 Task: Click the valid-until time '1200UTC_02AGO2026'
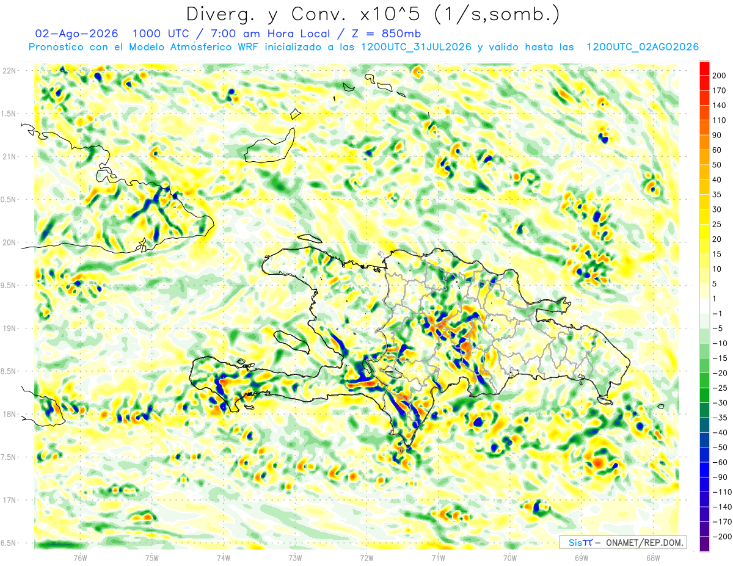[x=642, y=47]
